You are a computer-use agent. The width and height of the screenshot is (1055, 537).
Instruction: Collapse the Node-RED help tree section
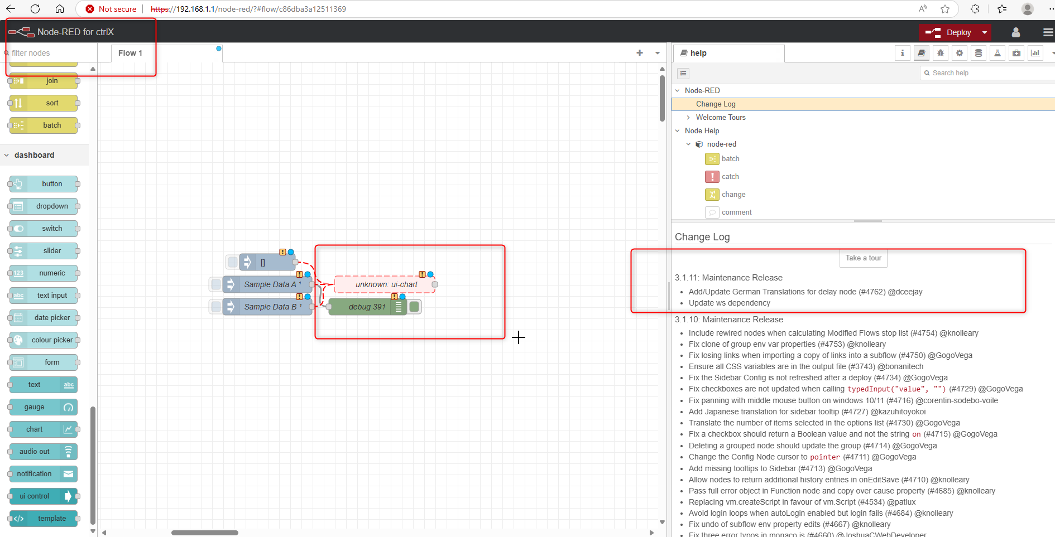point(678,90)
